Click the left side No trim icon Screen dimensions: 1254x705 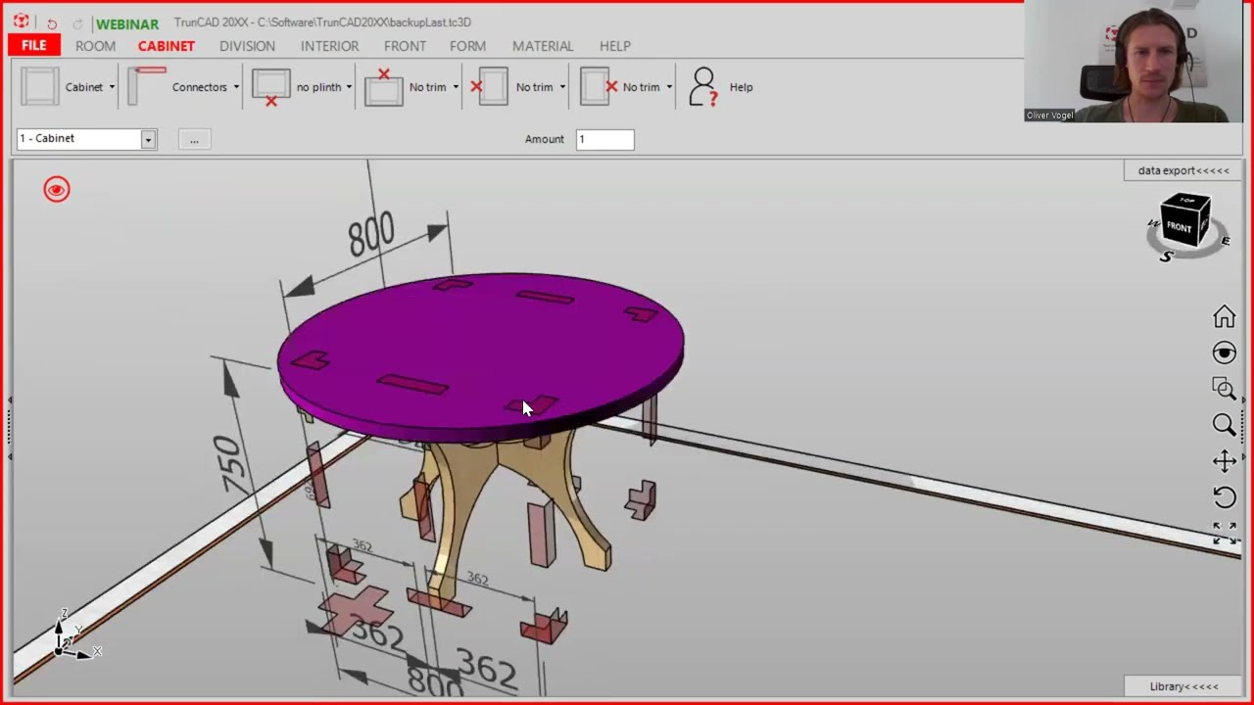point(490,87)
